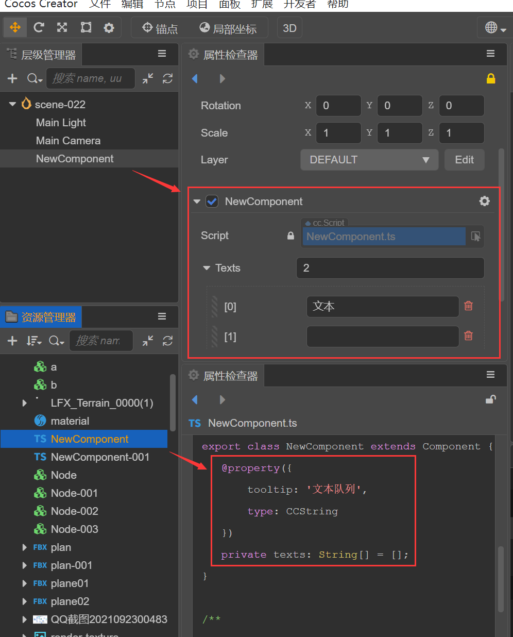The height and width of the screenshot is (637, 513).
Task: Expand the QQ截图 image asset
Action: [24, 619]
